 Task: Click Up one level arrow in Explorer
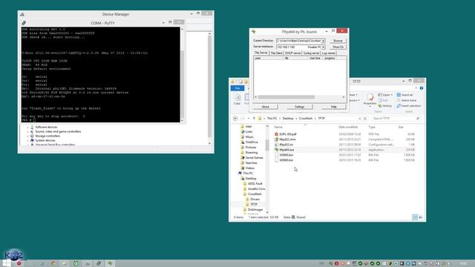254,119
